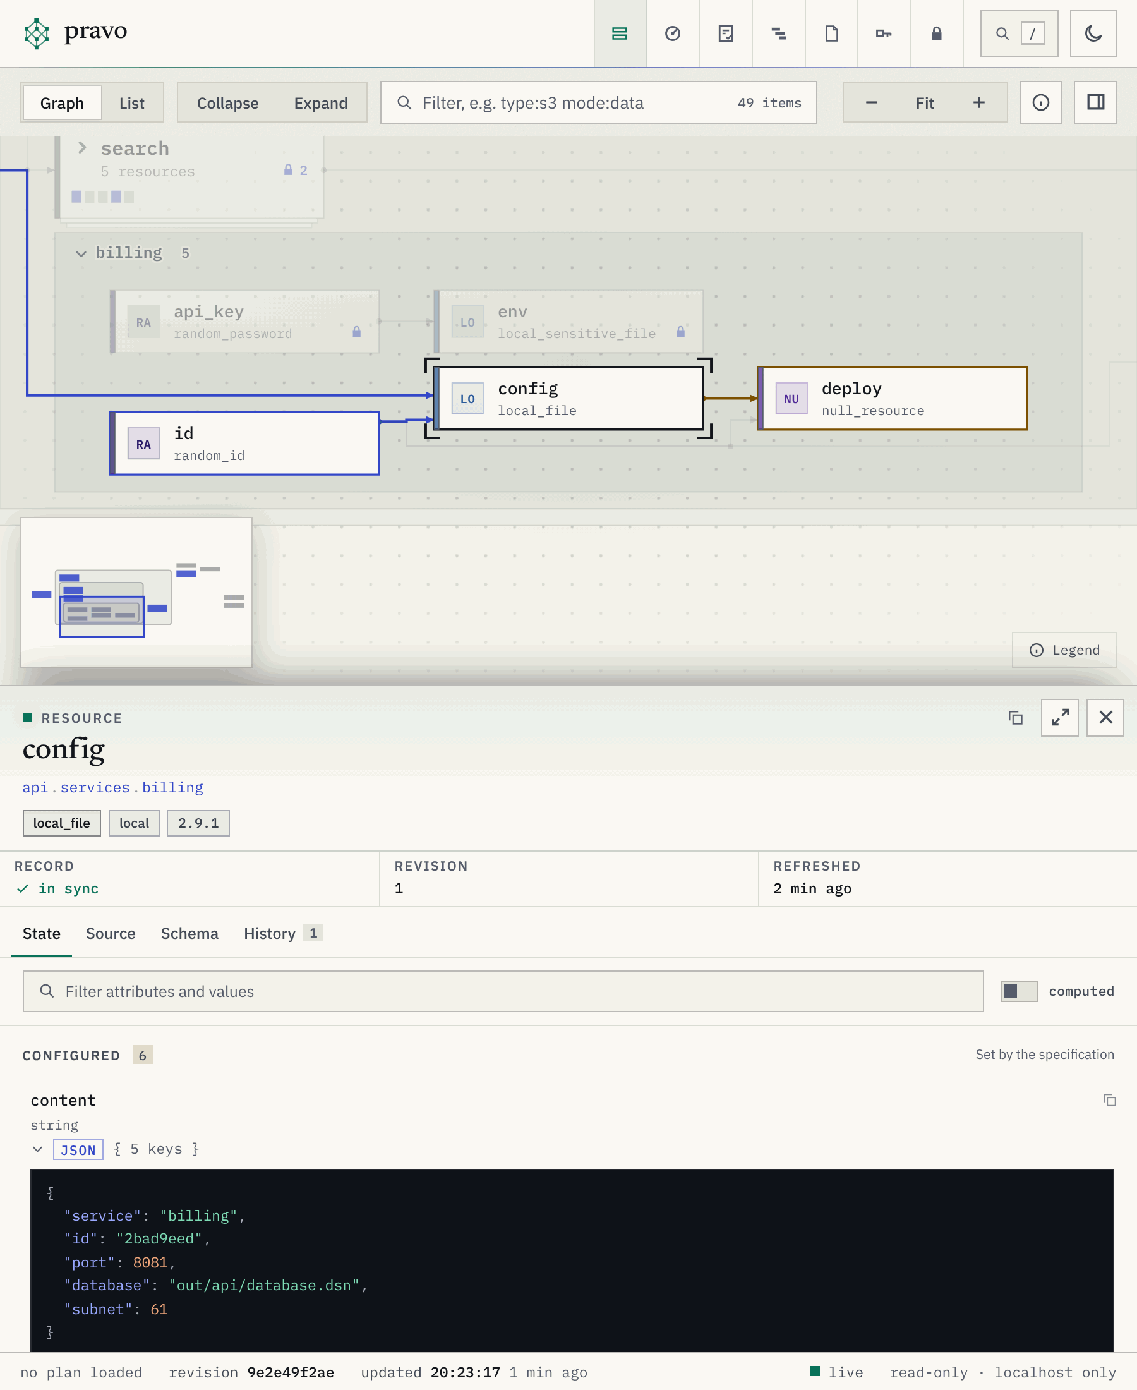This screenshot has width=1137, height=1390.
Task: Open the hierarchy tree icon
Action: tap(778, 33)
